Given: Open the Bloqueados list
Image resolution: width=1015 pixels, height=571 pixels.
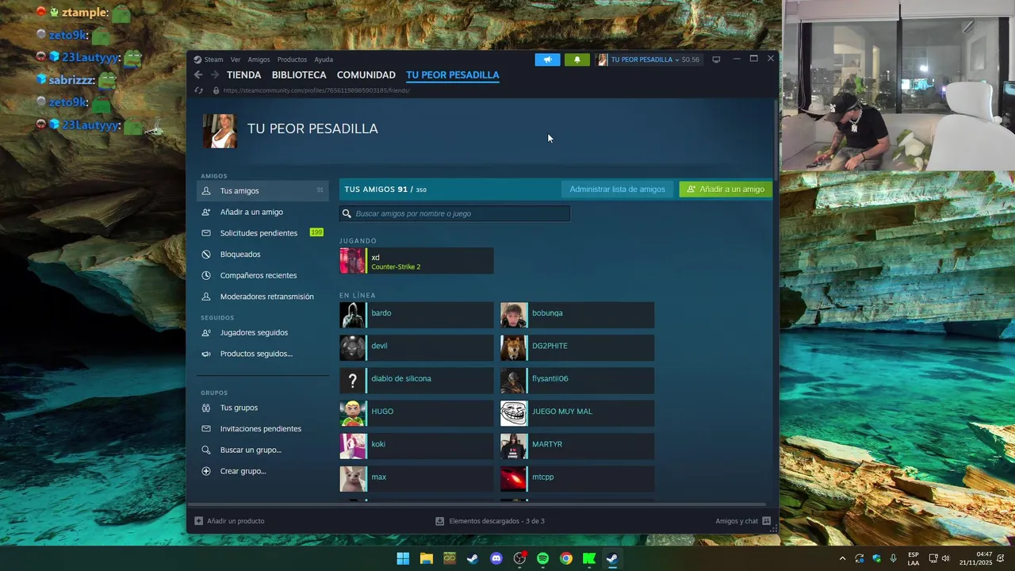Looking at the screenshot, I should 262,255.
